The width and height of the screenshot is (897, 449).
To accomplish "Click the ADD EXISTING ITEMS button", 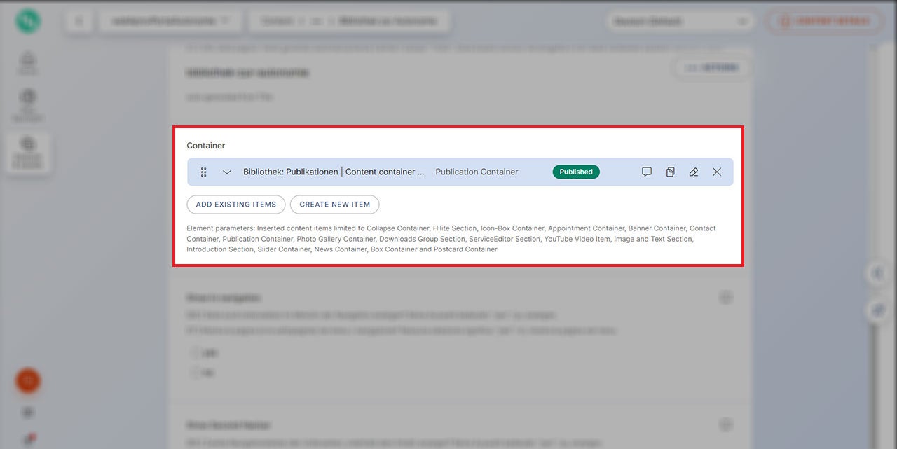I will pyautogui.click(x=235, y=204).
